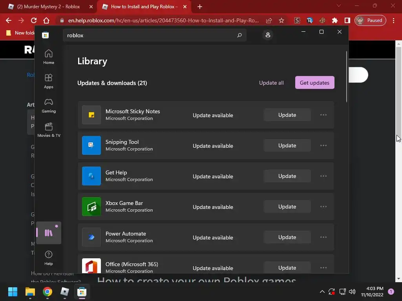This screenshot has height=301, width=402.
Task: Open Apps section in Store sidebar
Action: coord(48,82)
